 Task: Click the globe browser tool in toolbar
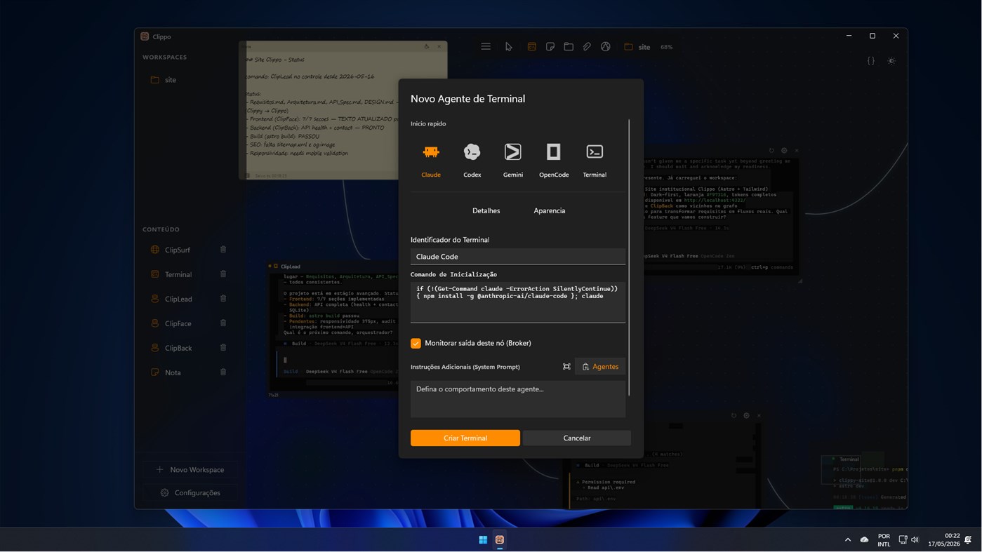coord(605,47)
